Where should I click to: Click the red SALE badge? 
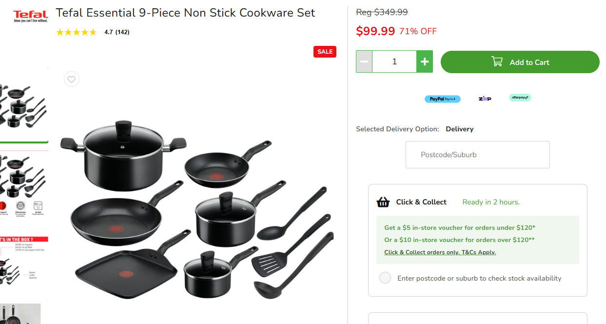[x=325, y=52]
